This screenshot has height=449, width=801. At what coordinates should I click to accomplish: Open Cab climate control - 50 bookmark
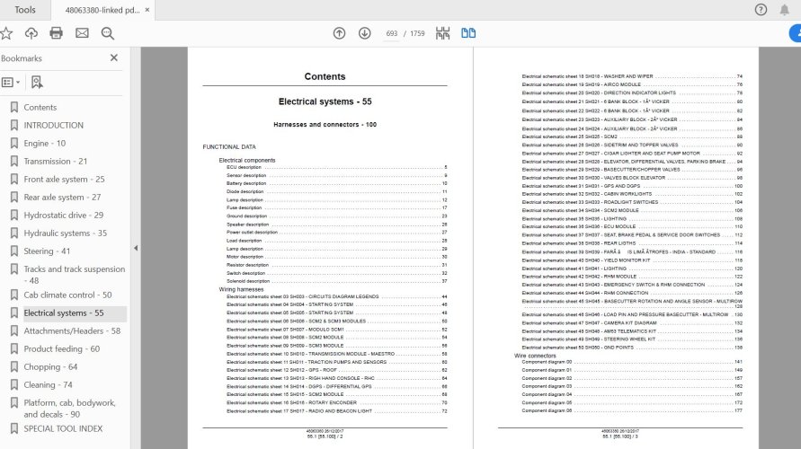(x=67, y=295)
